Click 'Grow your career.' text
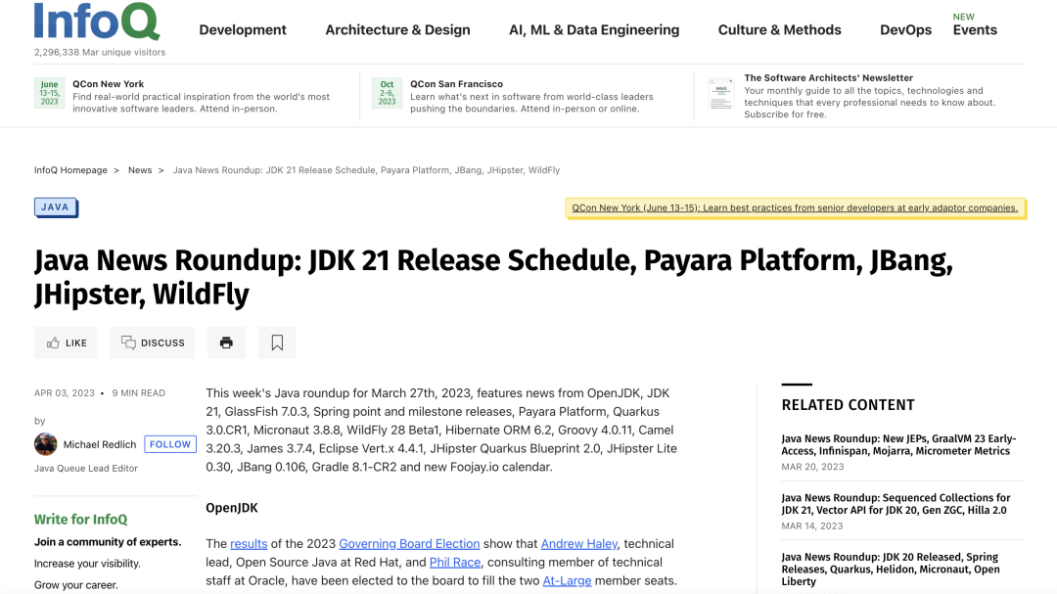Viewport: 1057px width, 594px height. click(x=76, y=585)
